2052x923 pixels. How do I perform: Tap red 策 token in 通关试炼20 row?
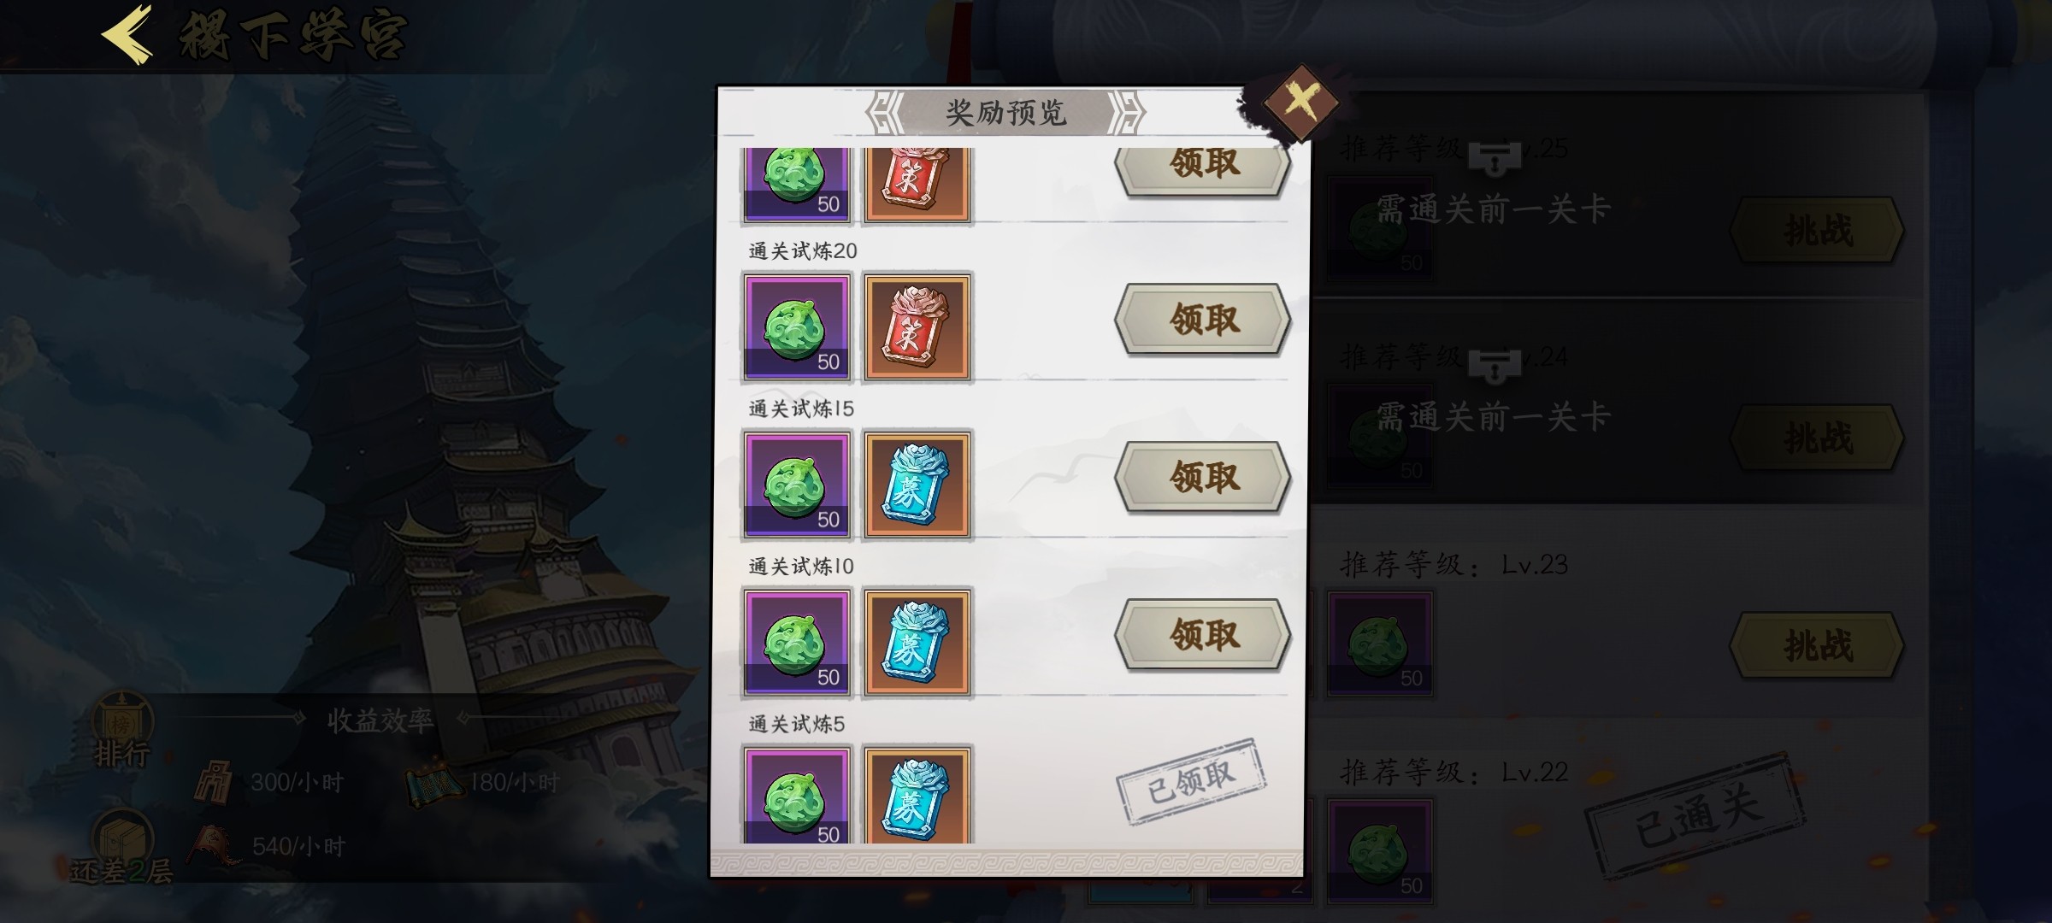tap(917, 327)
